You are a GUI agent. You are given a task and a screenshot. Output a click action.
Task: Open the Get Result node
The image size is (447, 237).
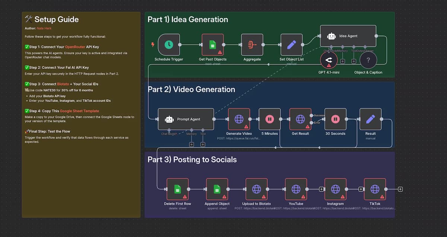(x=300, y=119)
